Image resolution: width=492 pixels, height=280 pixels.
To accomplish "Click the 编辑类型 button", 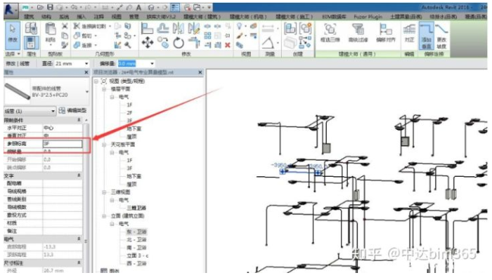I will (73, 110).
